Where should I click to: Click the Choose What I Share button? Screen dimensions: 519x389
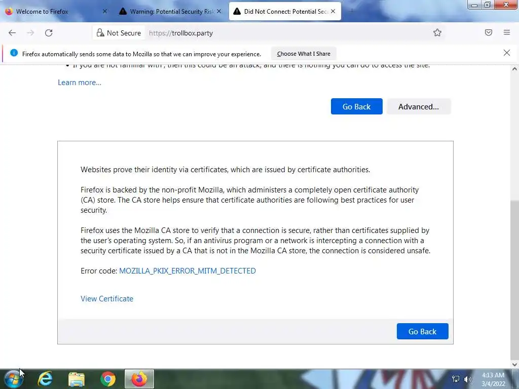(x=304, y=54)
